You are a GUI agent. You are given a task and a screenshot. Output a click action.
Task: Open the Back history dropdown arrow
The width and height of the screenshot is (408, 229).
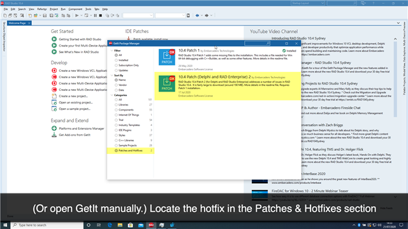click(201, 15)
